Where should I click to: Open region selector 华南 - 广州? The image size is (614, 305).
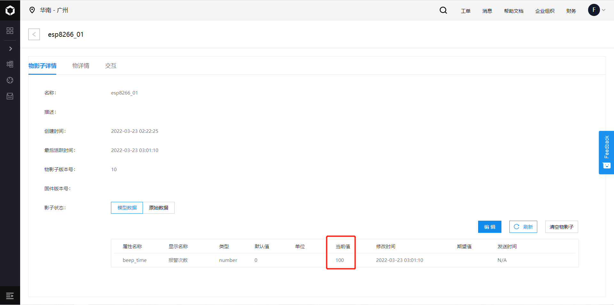pos(54,10)
